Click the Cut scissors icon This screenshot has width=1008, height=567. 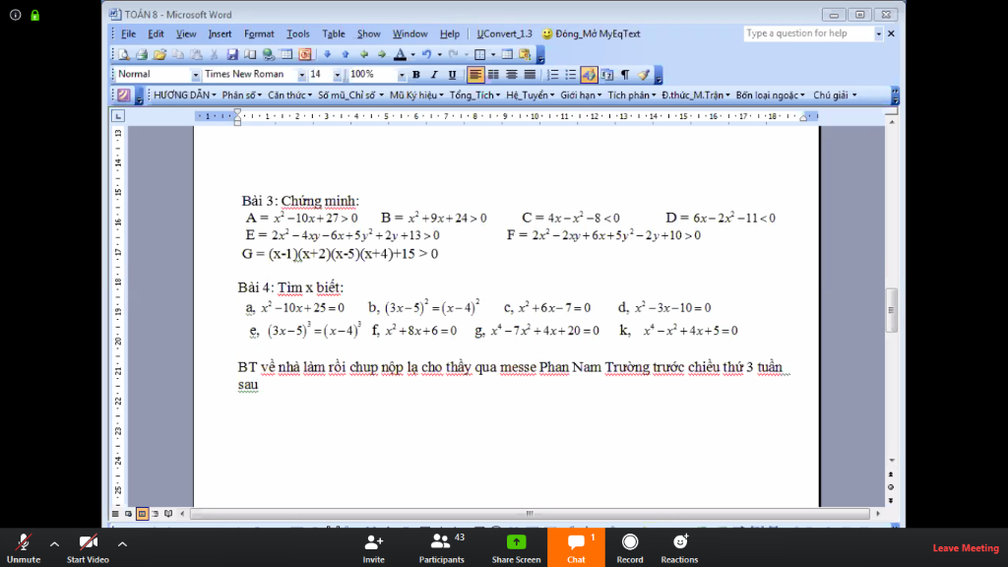tap(214, 55)
